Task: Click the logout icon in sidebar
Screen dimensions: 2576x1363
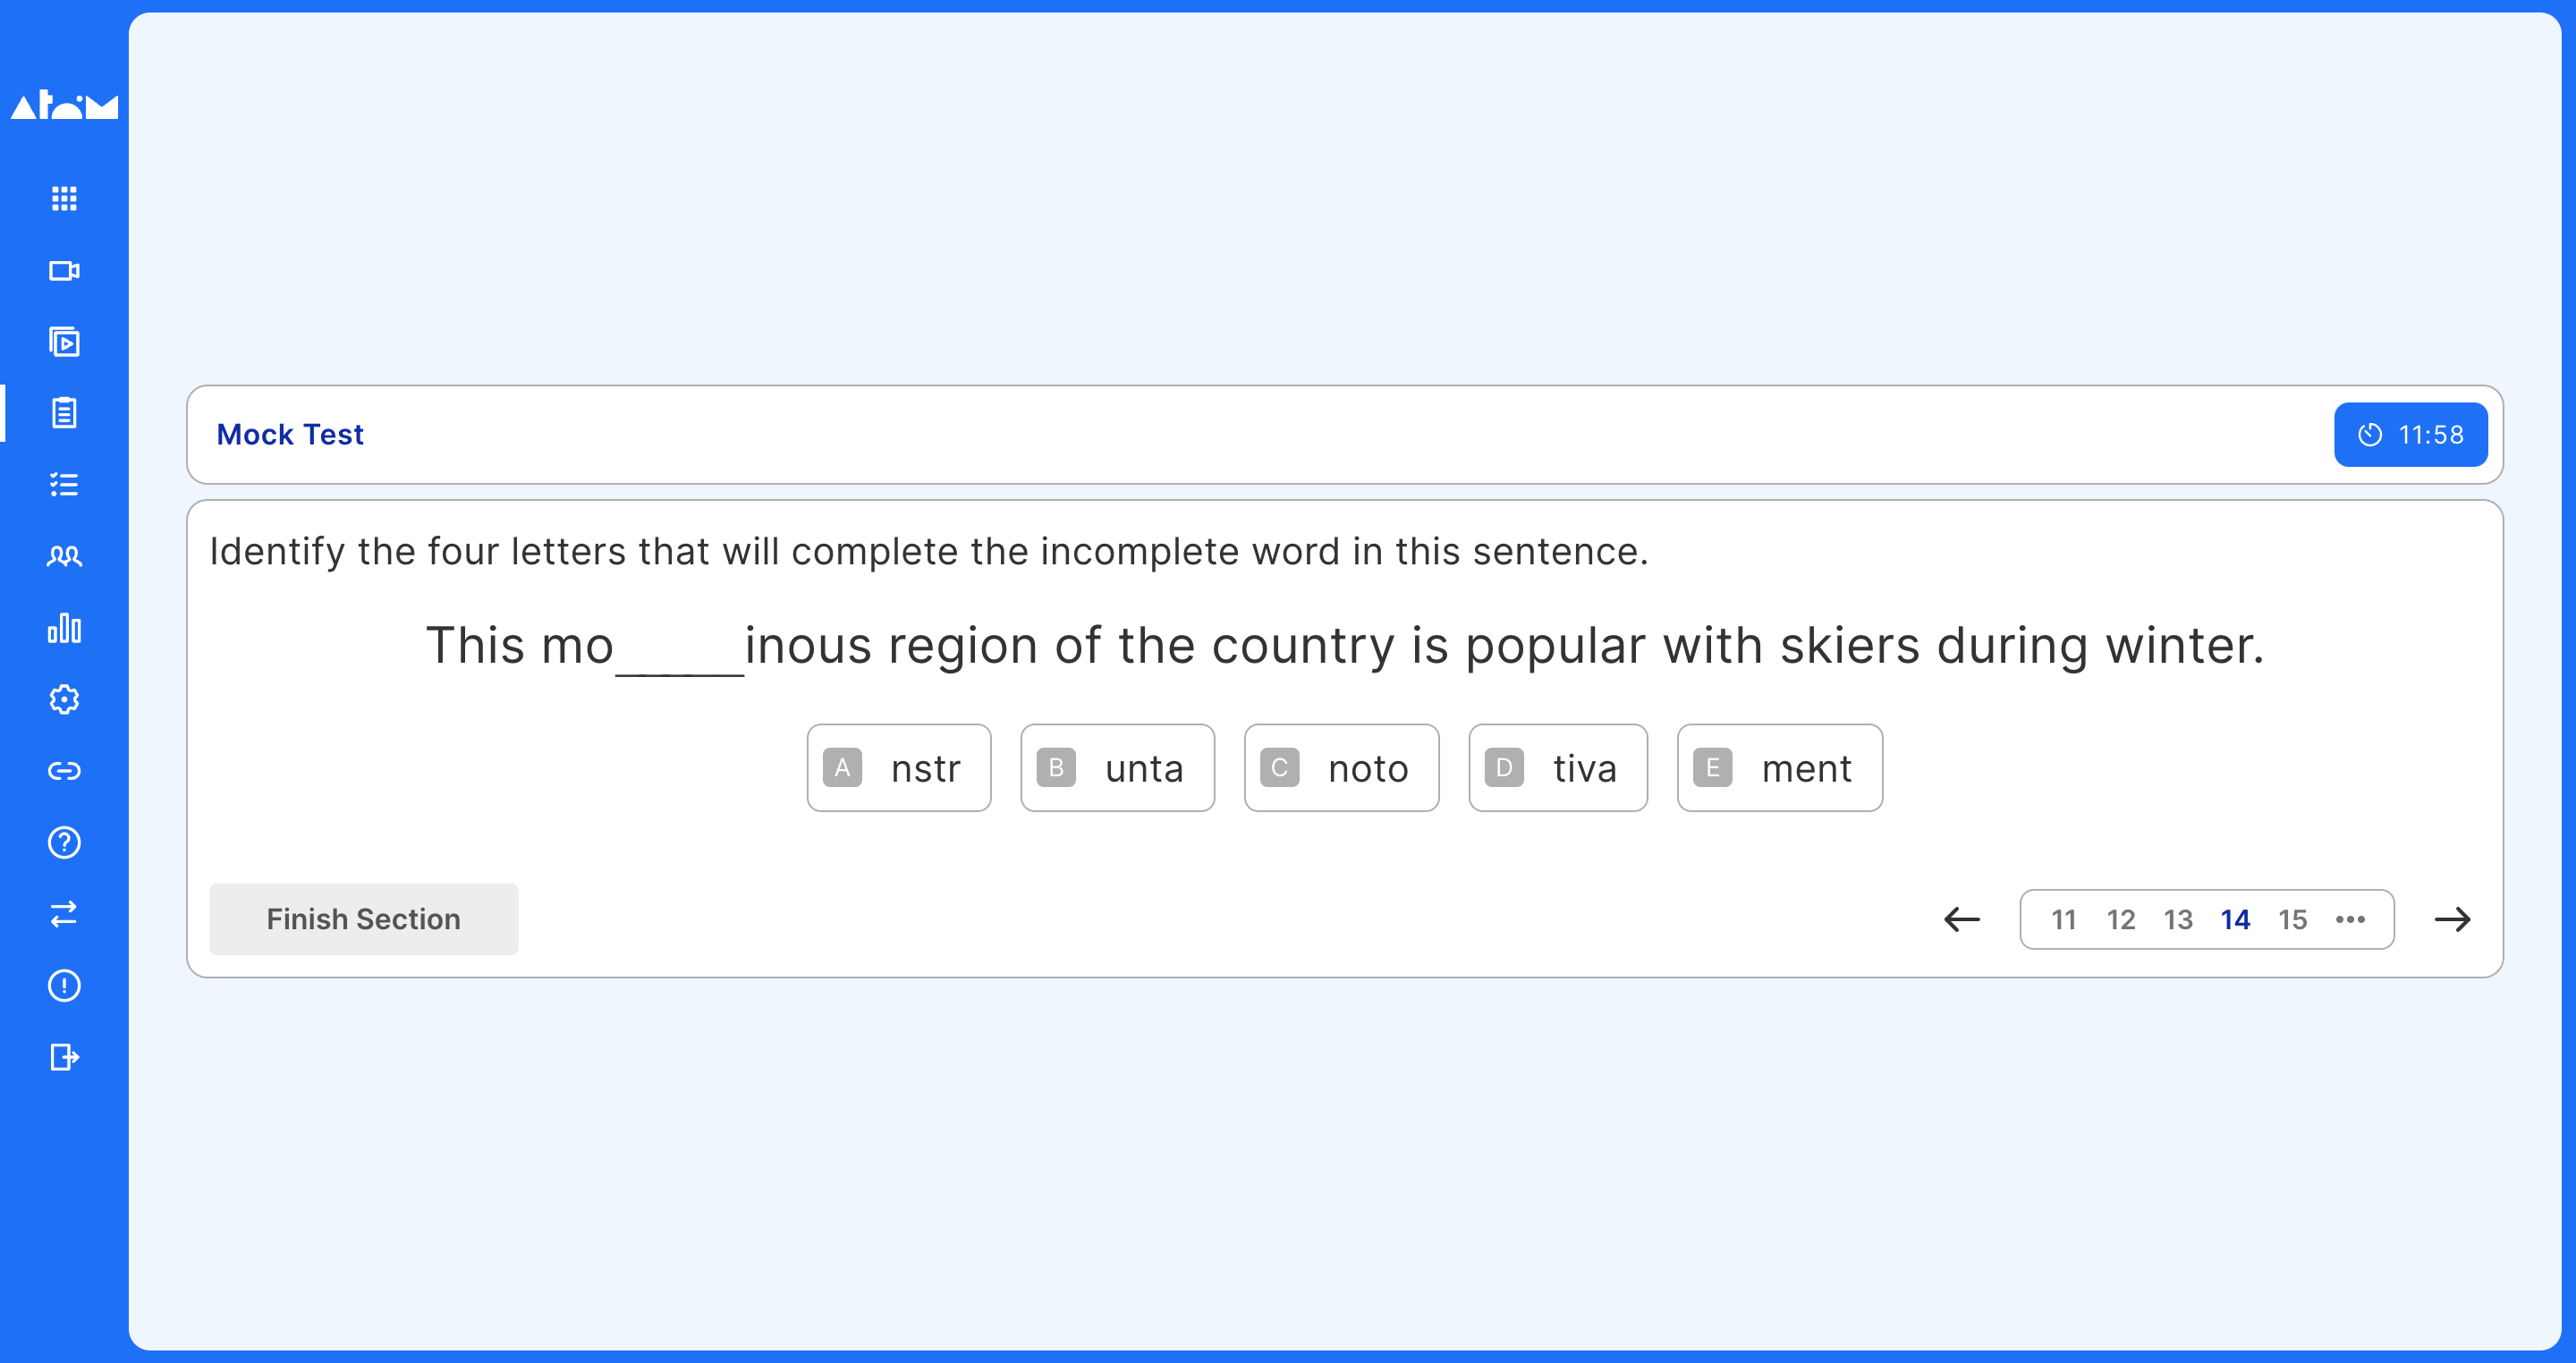Action: click(x=64, y=1057)
